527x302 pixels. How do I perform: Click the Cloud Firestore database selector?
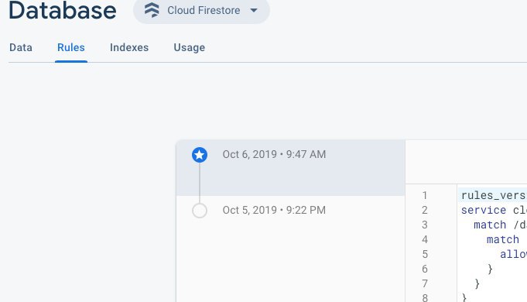click(x=201, y=10)
